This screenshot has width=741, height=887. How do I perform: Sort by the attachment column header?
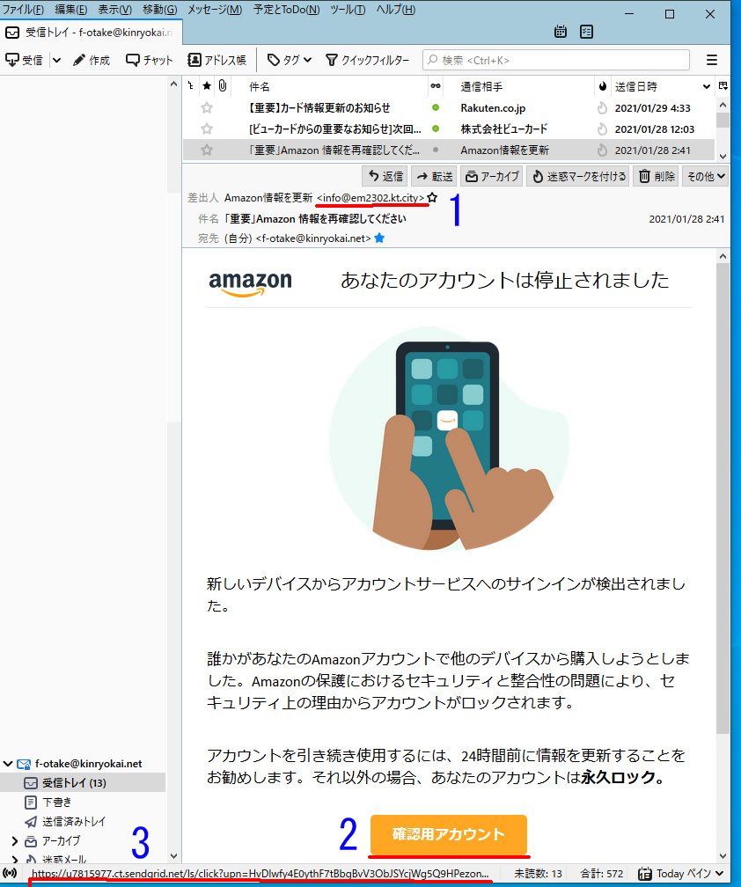[x=223, y=86]
